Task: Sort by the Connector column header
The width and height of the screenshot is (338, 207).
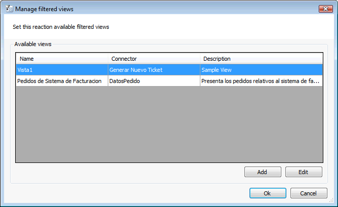Action: click(154, 58)
